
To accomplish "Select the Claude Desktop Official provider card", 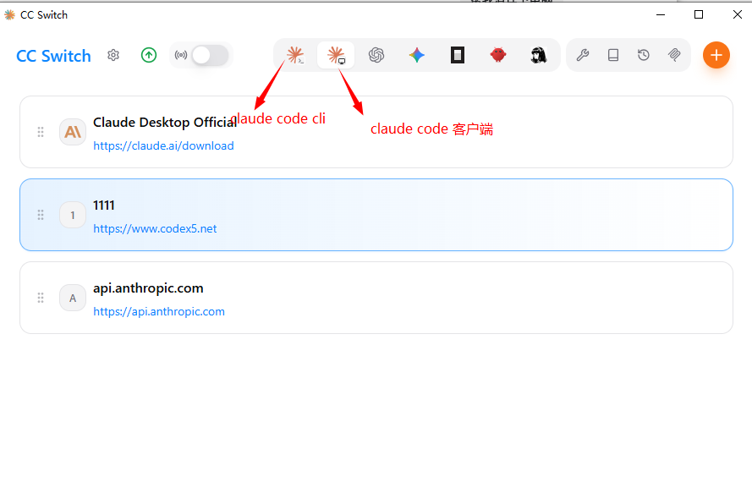I will pyautogui.click(x=376, y=132).
